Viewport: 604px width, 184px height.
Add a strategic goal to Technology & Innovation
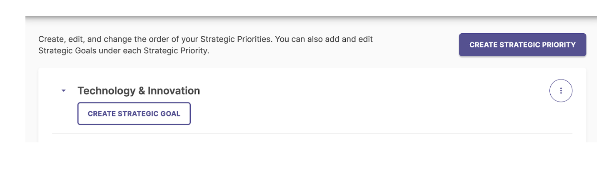pos(134,114)
